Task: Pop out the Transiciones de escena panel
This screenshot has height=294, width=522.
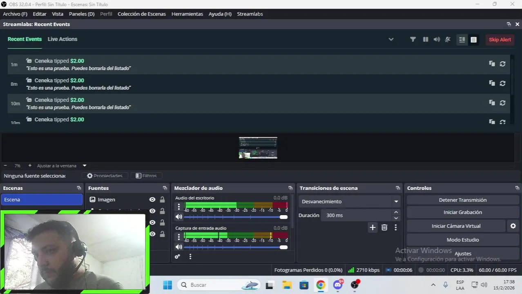Action: (x=398, y=188)
